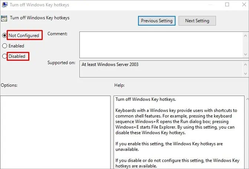Screen dimensions: 249x169
Task: Choose the Enabled radio option
Action: pyautogui.click(x=4, y=46)
